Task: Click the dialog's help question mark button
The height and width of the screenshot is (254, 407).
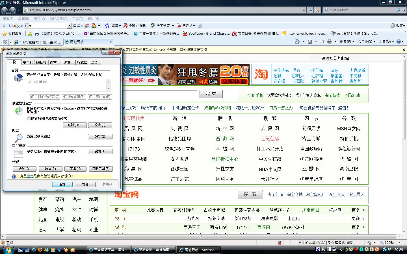Action: (105, 52)
